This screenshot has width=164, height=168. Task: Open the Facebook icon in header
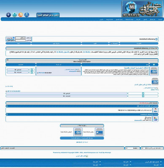tap(8, 15)
